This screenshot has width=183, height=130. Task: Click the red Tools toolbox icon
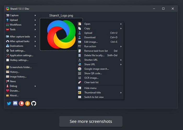tap(8, 29)
